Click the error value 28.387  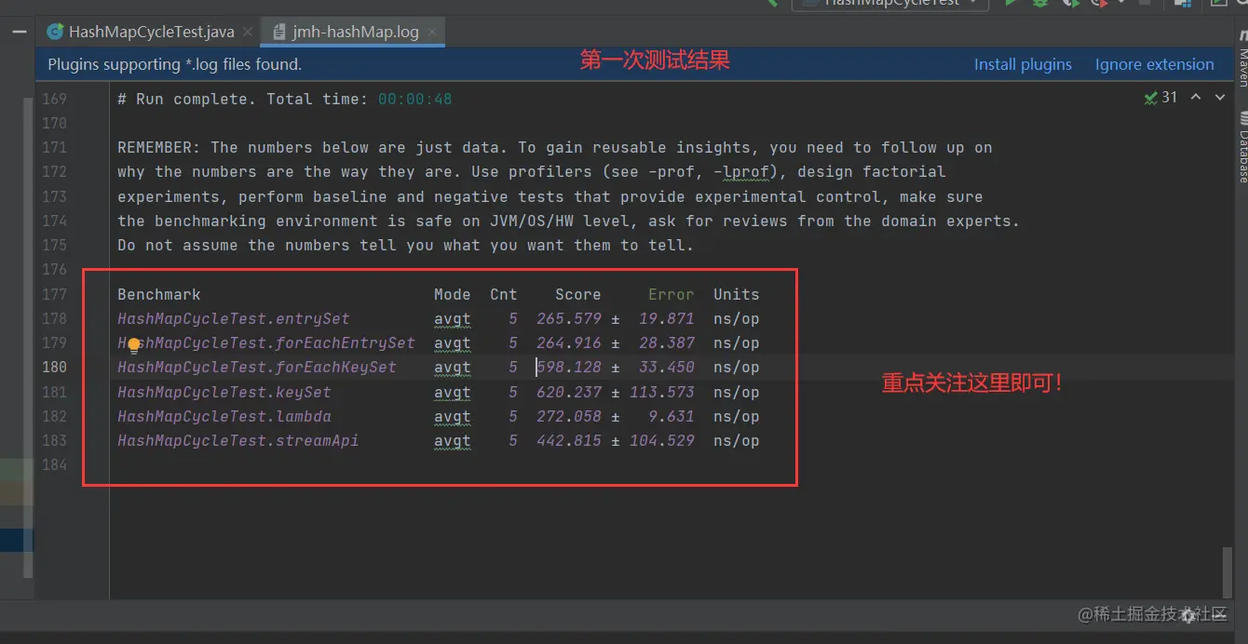point(667,343)
